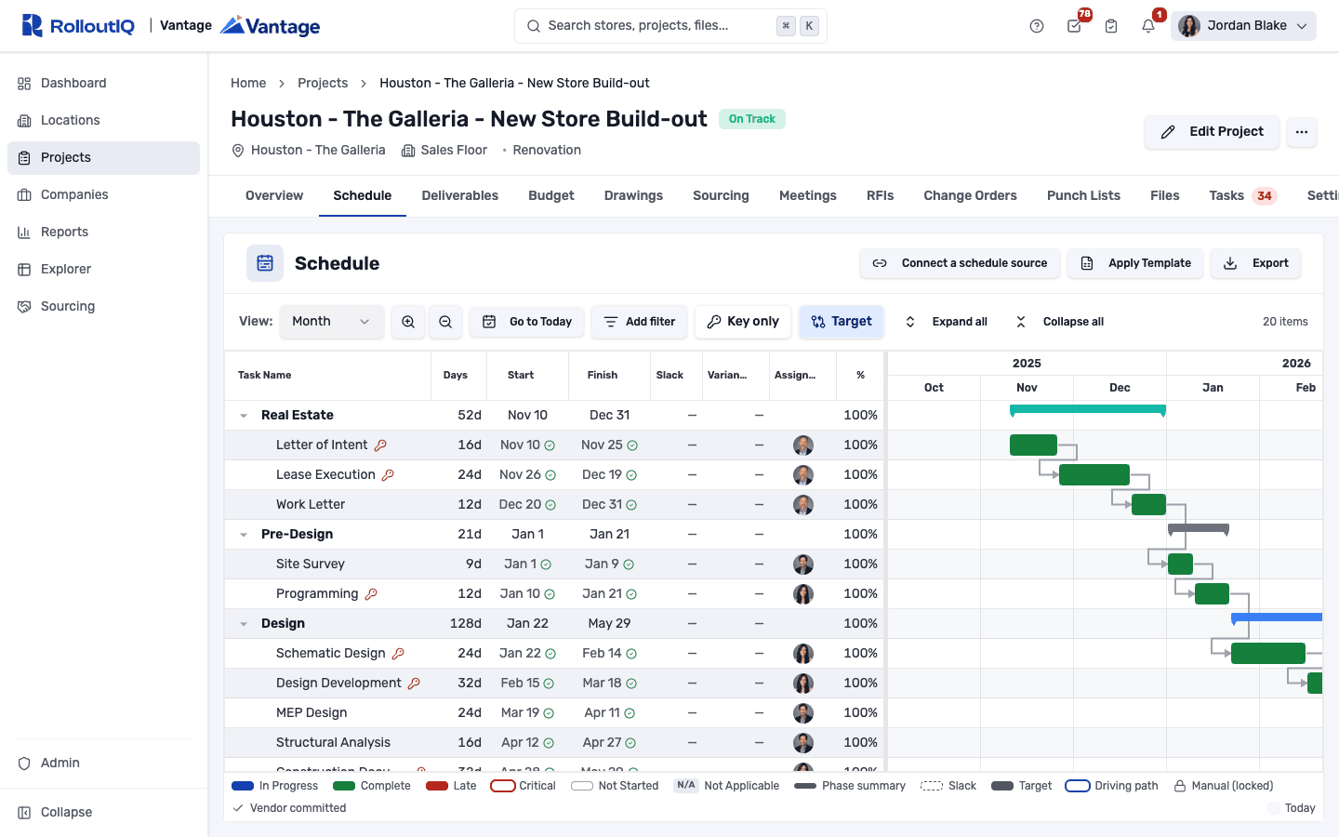Screen dimensions: 1339x837
Task: Switch to the Budget tab
Action: pos(551,196)
